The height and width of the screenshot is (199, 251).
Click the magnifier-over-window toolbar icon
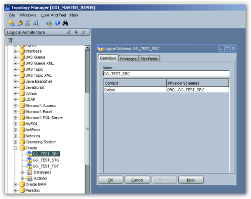click(36, 23)
